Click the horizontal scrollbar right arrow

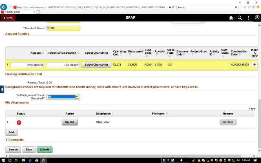pyautogui.click(x=254, y=156)
